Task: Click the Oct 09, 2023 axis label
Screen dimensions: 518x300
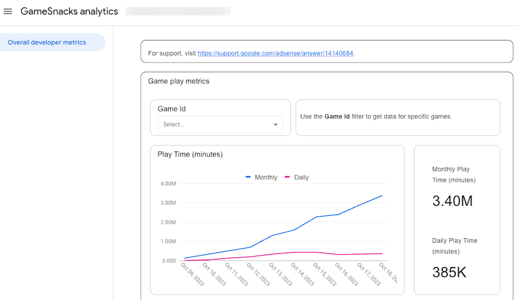Action: point(193,274)
